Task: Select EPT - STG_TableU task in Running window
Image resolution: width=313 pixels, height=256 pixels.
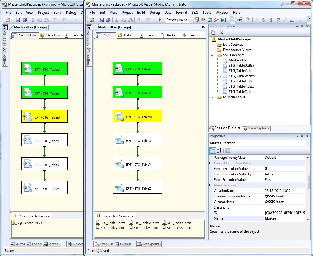Action: [44, 68]
